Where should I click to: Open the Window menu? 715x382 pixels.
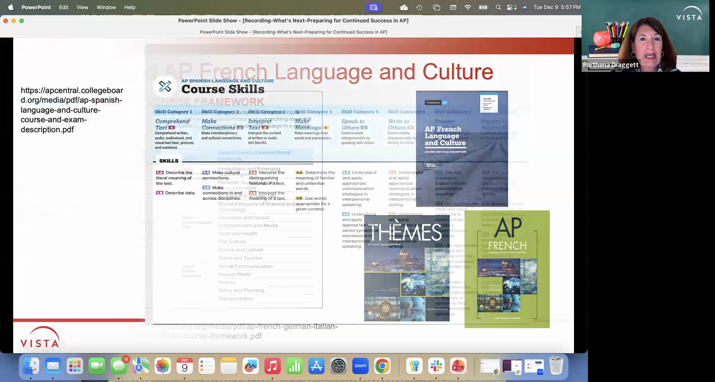pyautogui.click(x=106, y=7)
